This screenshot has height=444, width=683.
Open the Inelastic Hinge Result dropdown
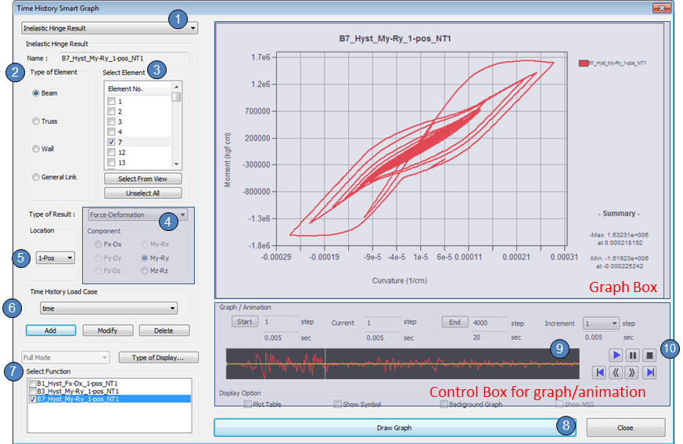coord(109,28)
